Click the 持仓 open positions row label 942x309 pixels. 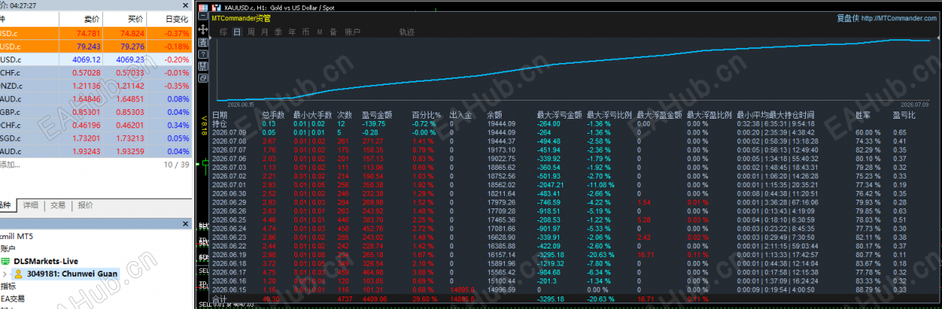[x=220, y=123]
